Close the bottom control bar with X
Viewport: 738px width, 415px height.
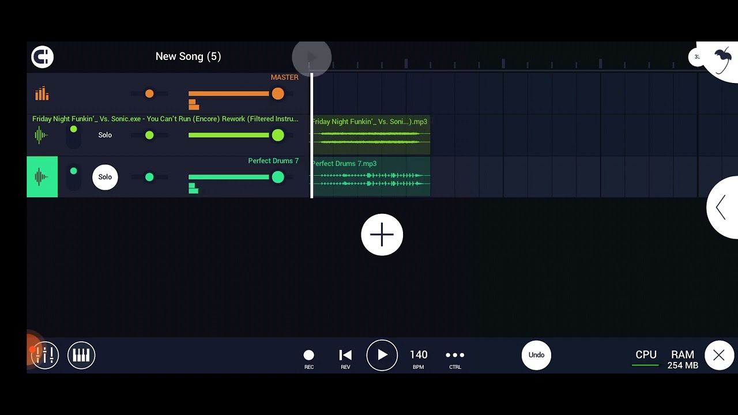[x=718, y=355]
